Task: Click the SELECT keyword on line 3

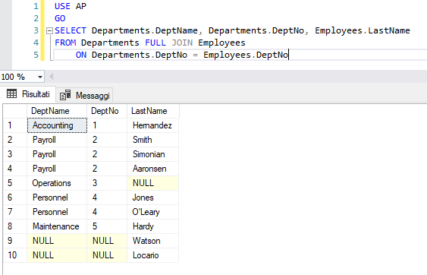Action: (x=71, y=30)
